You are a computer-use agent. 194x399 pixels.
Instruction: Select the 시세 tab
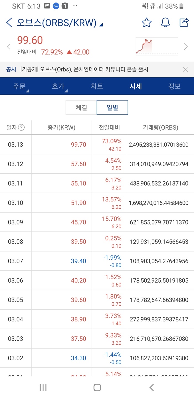click(136, 86)
